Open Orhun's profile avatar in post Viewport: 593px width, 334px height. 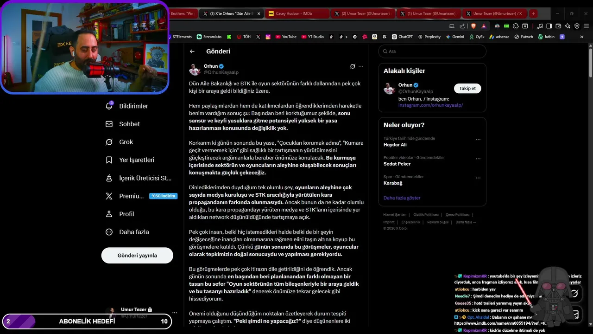click(x=195, y=70)
